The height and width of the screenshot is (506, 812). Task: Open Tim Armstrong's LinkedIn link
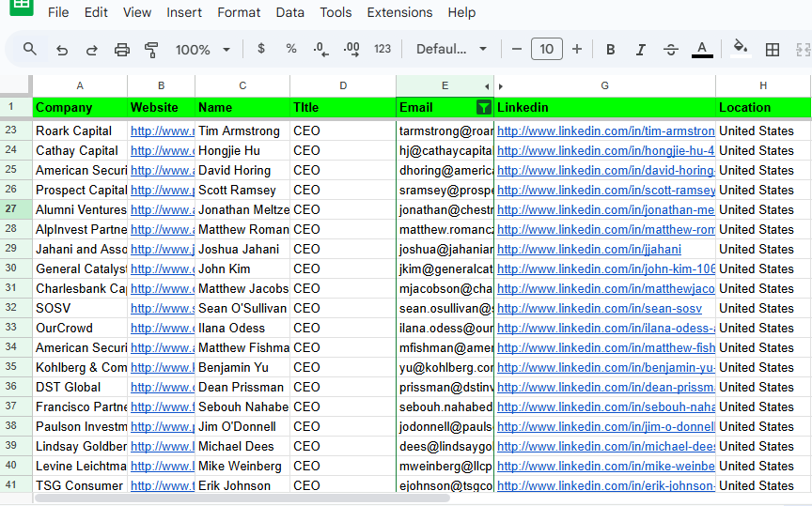point(605,130)
